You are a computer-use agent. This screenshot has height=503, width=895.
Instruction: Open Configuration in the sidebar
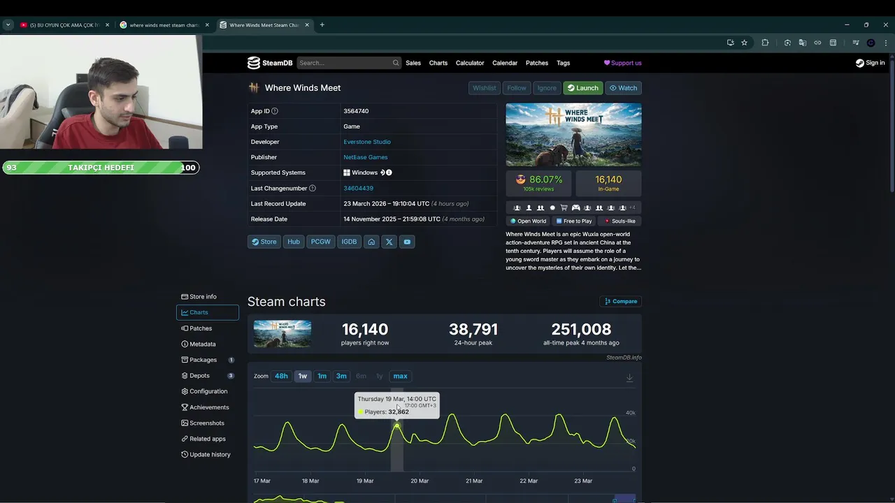click(208, 391)
